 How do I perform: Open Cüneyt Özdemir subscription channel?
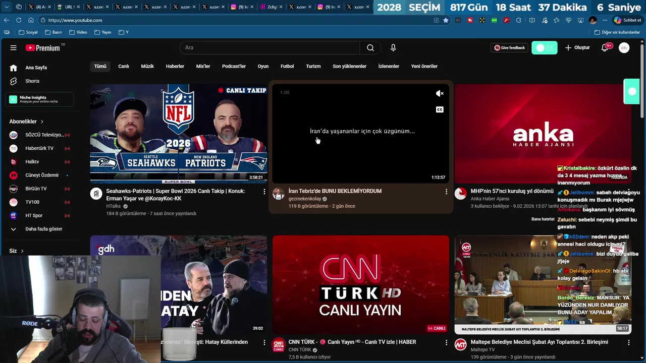pyautogui.click(x=40, y=175)
